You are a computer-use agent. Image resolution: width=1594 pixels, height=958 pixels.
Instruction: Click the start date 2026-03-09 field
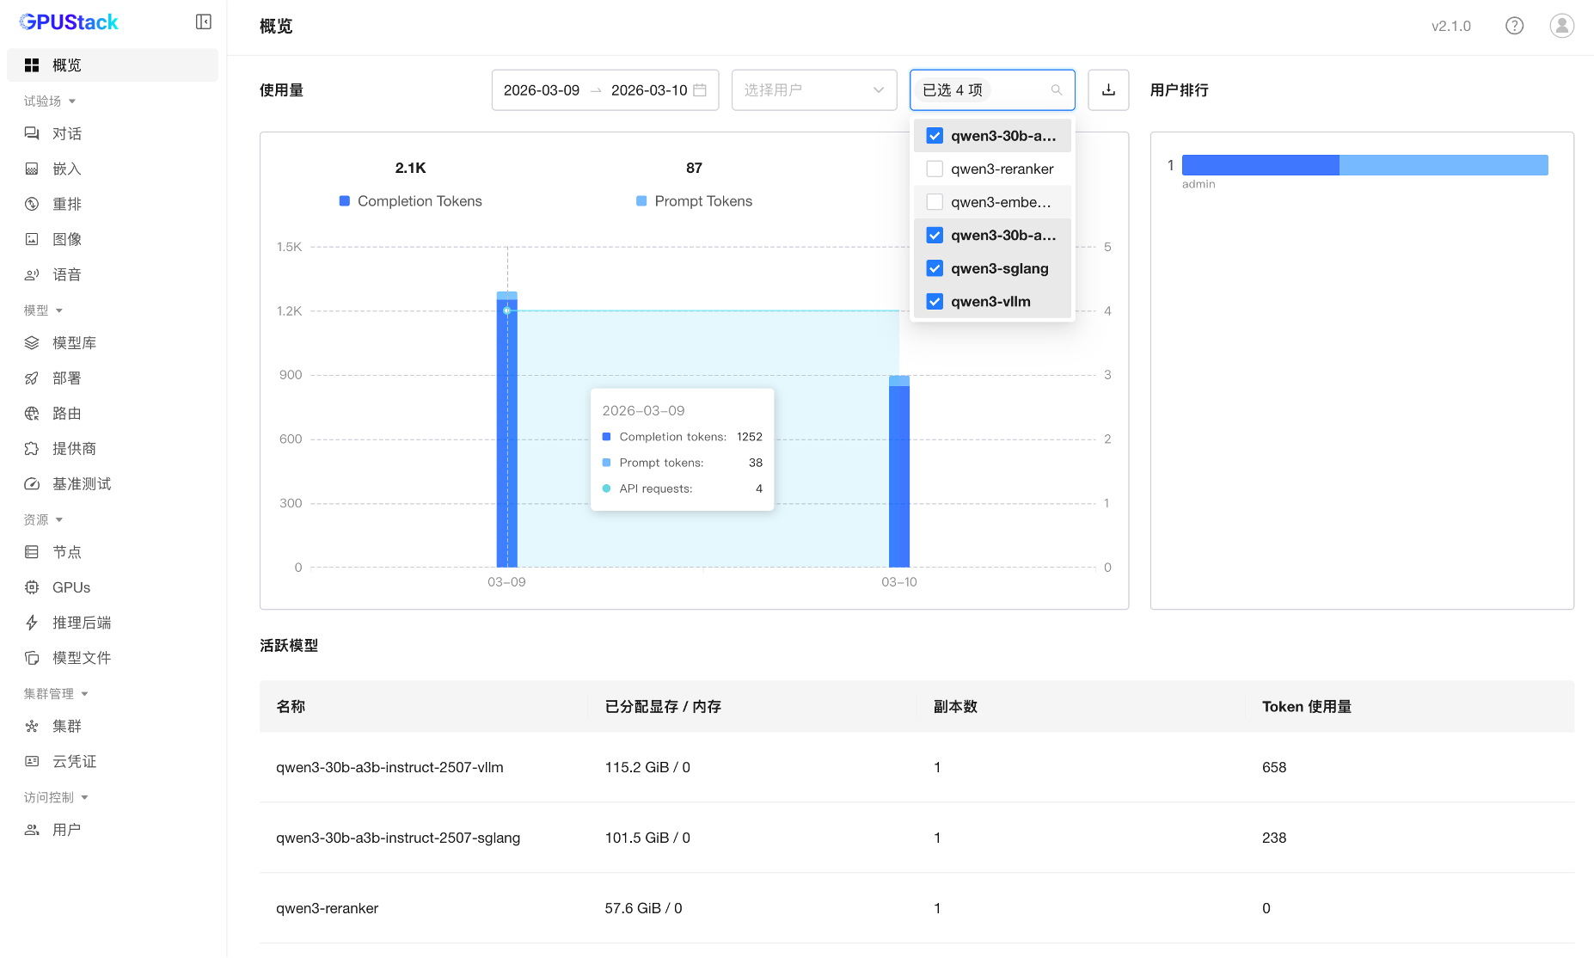pyautogui.click(x=542, y=90)
